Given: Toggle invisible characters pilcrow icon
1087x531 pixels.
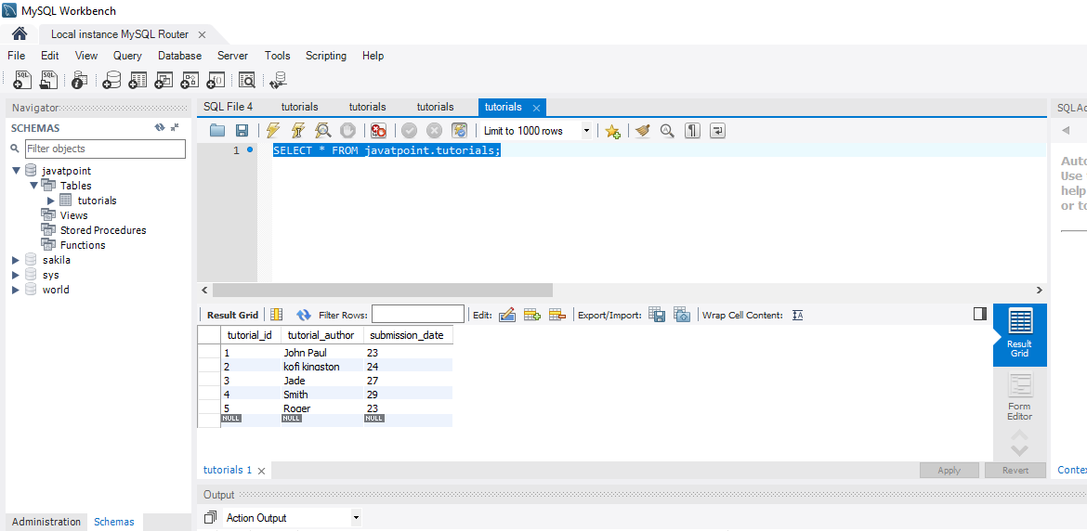Looking at the screenshot, I should pyautogui.click(x=692, y=130).
